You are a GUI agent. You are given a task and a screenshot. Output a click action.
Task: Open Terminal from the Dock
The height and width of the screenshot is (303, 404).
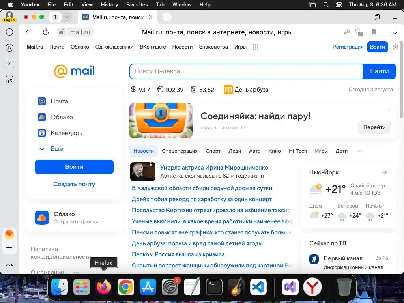click(214, 287)
